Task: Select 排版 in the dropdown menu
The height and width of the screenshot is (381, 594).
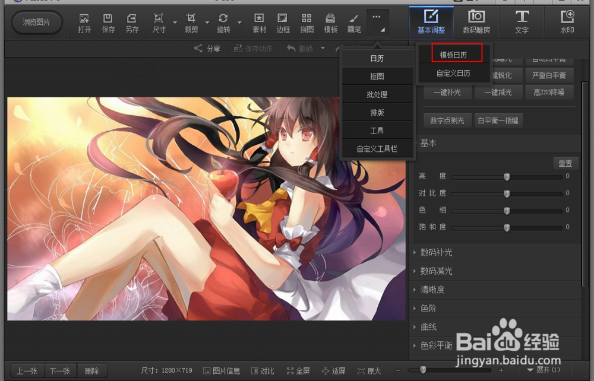Action: click(377, 113)
